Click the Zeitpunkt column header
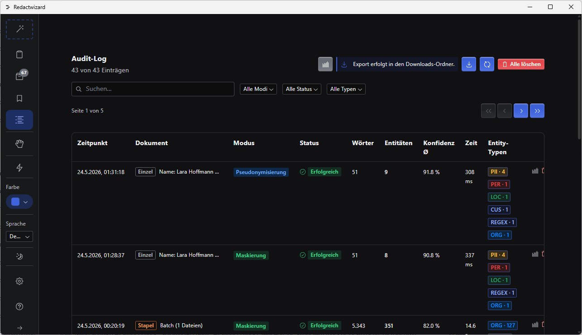582x335 pixels. click(x=92, y=143)
